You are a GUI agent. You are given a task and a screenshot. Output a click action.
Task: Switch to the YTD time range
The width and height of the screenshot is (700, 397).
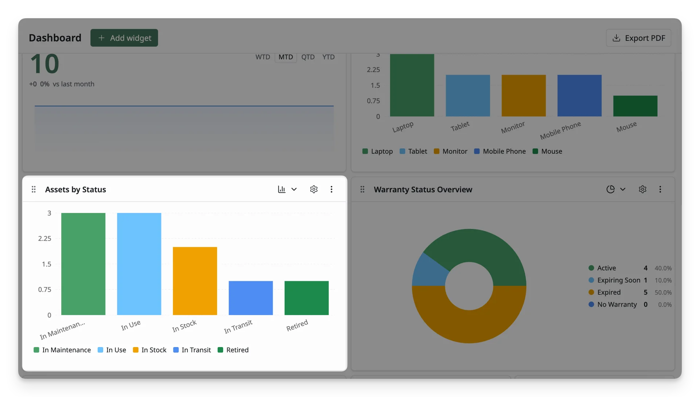click(328, 57)
